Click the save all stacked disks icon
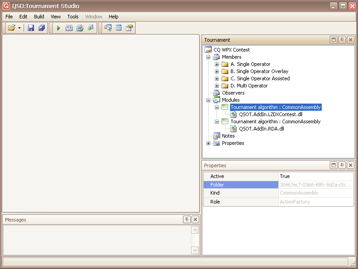358x269 pixels. pyautogui.click(x=41, y=28)
